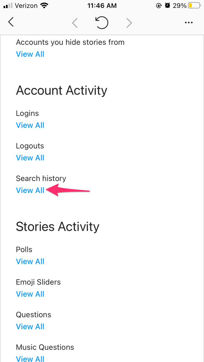This screenshot has width=204, height=362.
Task: Open View All under Emoji Sliders
Action: click(x=30, y=294)
